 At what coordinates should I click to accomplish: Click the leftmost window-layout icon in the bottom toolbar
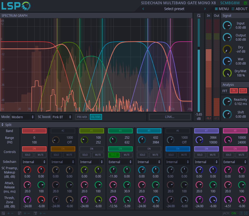(x=3, y=213)
